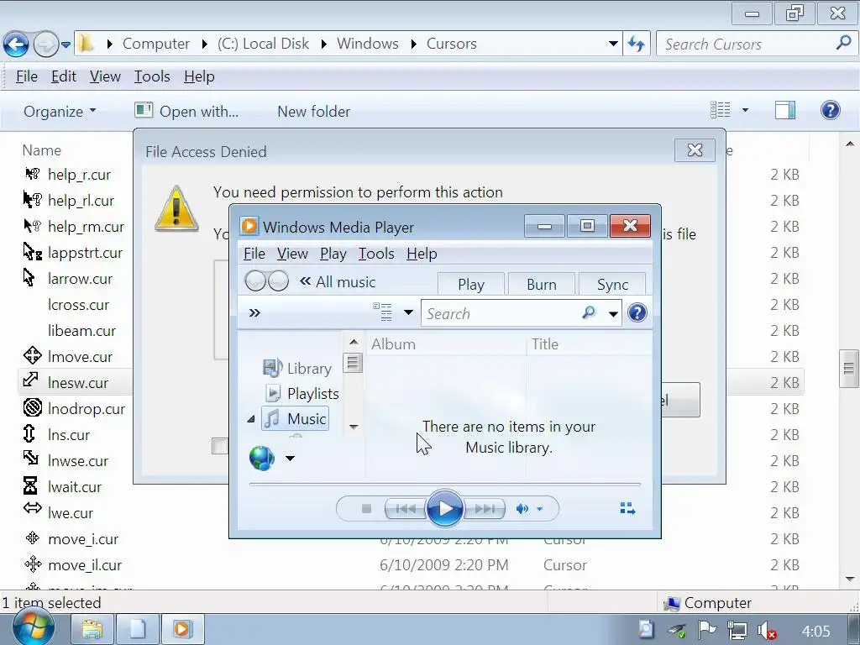860x645 pixels.
Task: Refresh the Cursors folder view
Action: click(637, 44)
